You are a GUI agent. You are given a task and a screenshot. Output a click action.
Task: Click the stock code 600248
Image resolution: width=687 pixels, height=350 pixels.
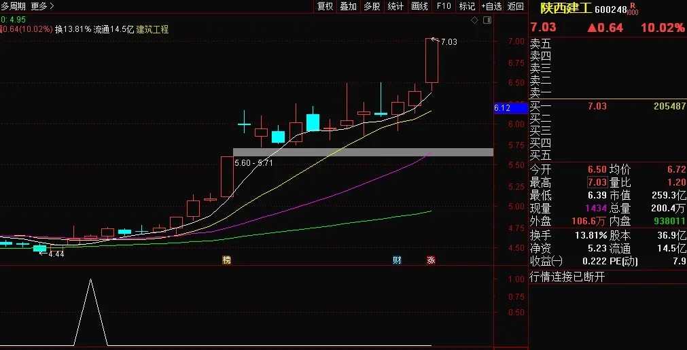pyautogui.click(x=611, y=10)
